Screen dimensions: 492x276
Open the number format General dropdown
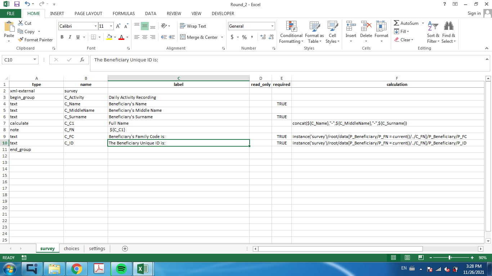click(x=272, y=26)
